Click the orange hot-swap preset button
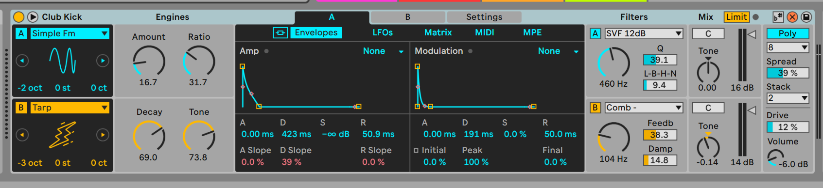This screenshot has height=188, width=823. (792, 17)
